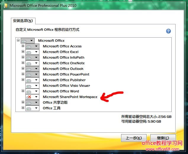Image resolution: width=188 pixels, height=154 pixels.
Task: Expand the Microsoft Office Excel node
Action: click(23, 51)
